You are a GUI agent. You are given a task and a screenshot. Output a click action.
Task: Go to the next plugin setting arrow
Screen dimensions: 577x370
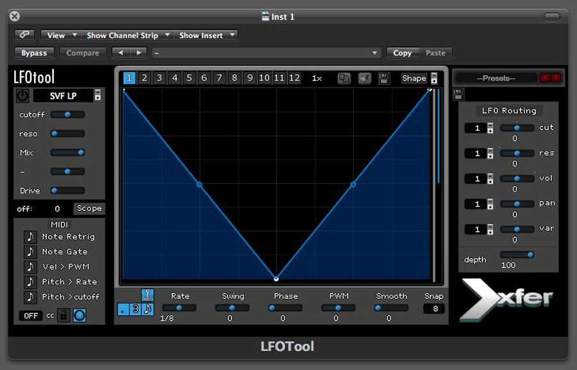tap(138, 53)
